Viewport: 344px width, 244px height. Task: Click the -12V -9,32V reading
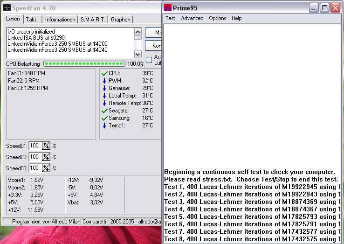(x=85, y=180)
